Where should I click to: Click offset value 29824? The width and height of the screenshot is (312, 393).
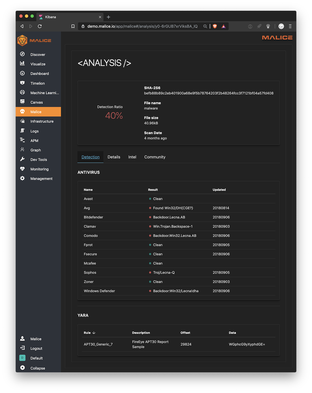(x=186, y=344)
